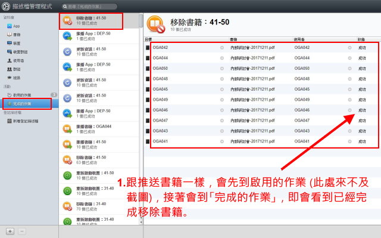Click device icon beside target OGA045

pos(148,89)
